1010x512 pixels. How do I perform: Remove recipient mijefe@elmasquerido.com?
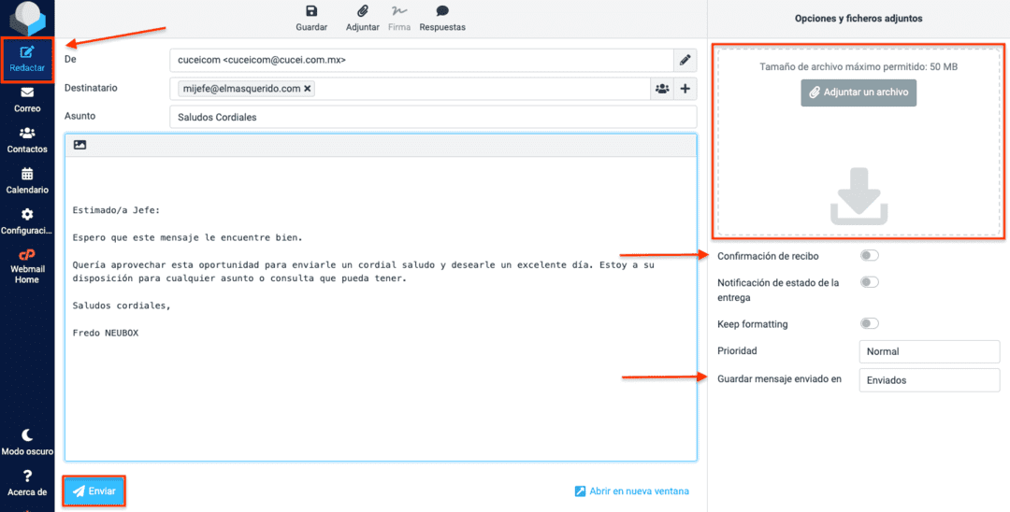click(308, 89)
